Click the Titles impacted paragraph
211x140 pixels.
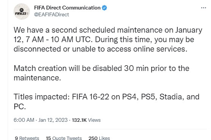[106, 101]
